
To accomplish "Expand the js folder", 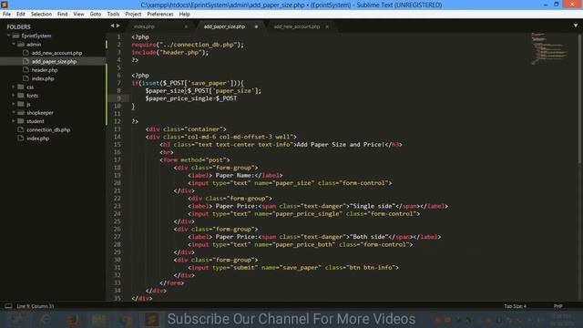I will point(14,104).
